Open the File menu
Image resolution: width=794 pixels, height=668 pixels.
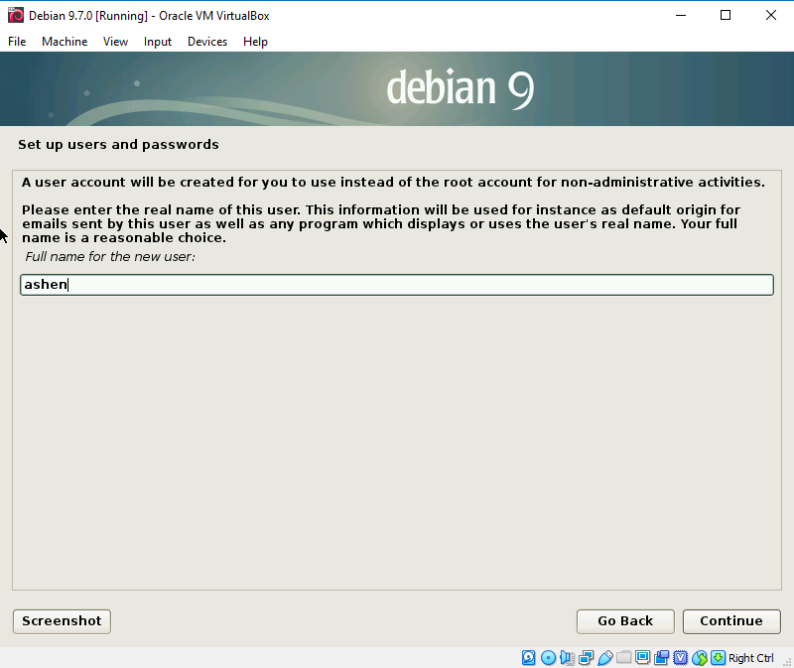pos(17,42)
